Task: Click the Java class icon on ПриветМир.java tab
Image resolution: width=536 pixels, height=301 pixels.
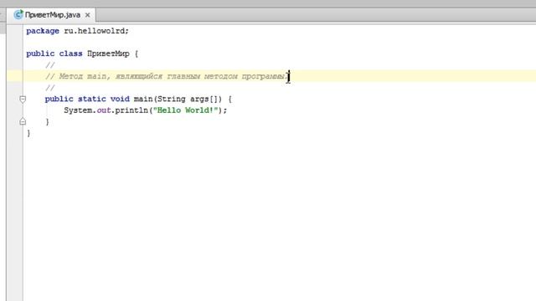Action: [18, 15]
